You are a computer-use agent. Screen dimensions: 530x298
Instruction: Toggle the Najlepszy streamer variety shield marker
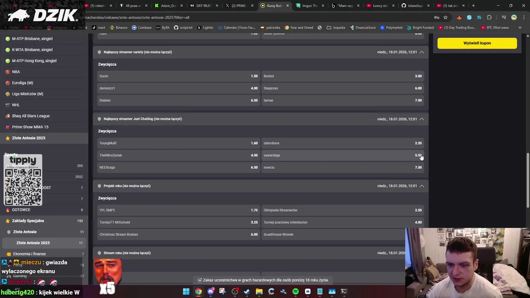[x=99, y=52]
